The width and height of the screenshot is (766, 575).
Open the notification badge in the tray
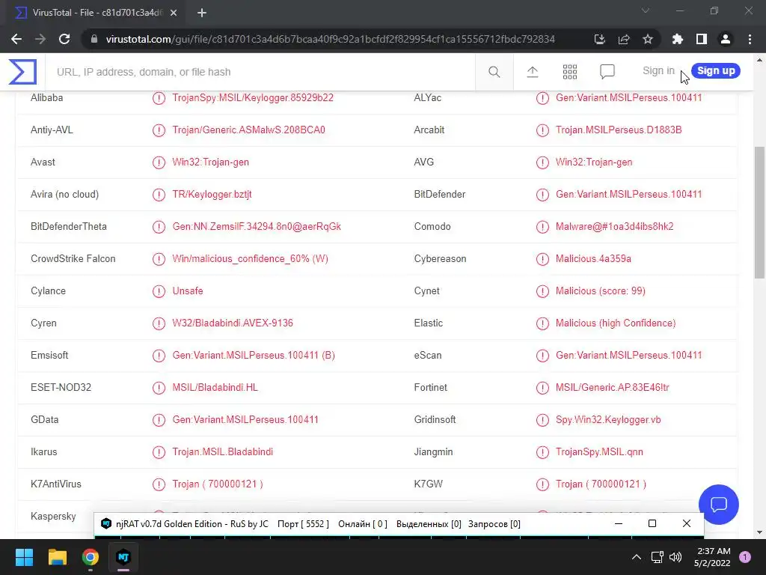[745, 557]
